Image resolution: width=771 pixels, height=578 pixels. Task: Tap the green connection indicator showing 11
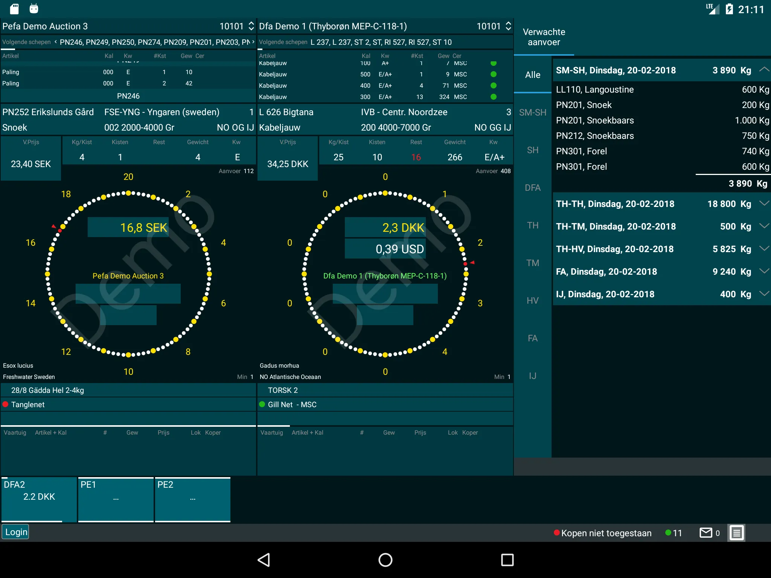(x=673, y=533)
